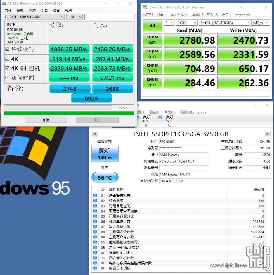The width and height of the screenshot is (274, 275).
Task: Click the 良好 100 % health status button
Action: pyautogui.click(x=105, y=154)
